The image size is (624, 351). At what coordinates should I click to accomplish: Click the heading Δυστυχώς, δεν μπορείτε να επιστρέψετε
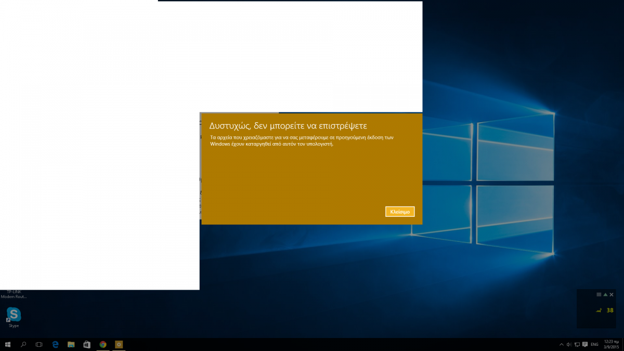tap(288, 126)
